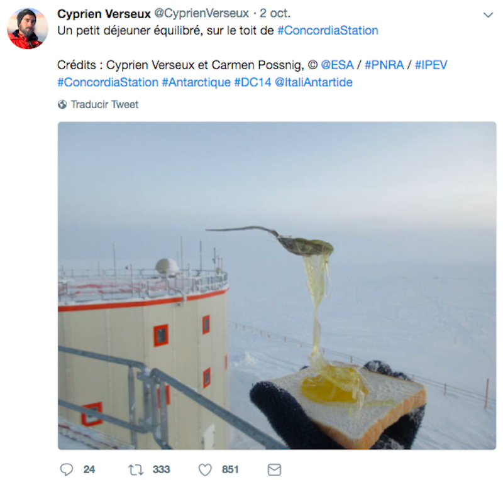Viewport: 503px width, 480px height.
Task: Like the tweet with the heart icon
Action: (x=205, y=469)
